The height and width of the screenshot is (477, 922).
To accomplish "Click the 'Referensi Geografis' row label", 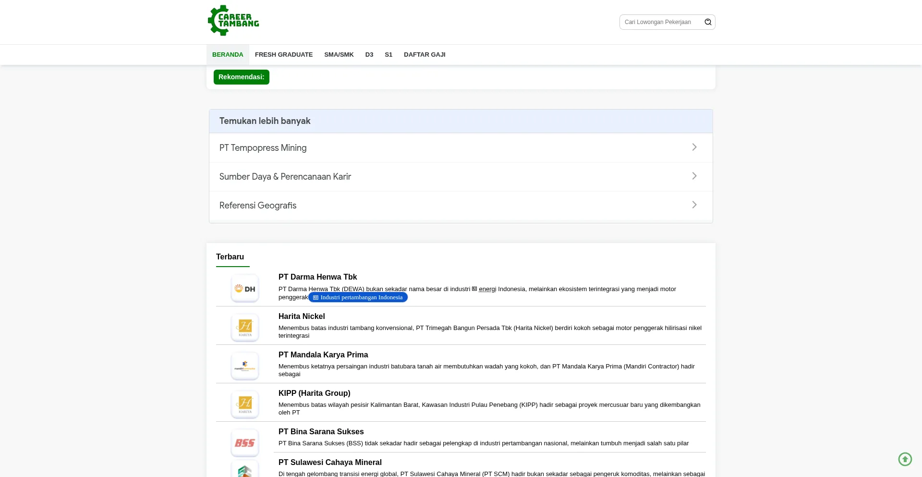I will [x=258, y=206].
